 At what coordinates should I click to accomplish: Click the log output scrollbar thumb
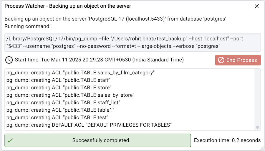[257, 127]
